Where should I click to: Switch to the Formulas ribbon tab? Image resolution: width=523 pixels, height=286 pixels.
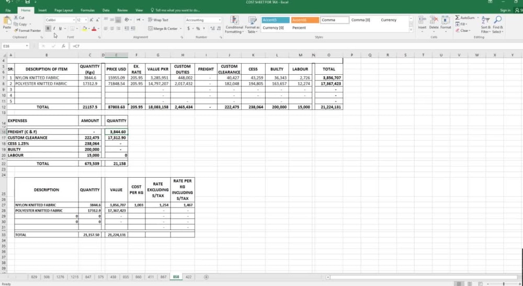point(87,10)
